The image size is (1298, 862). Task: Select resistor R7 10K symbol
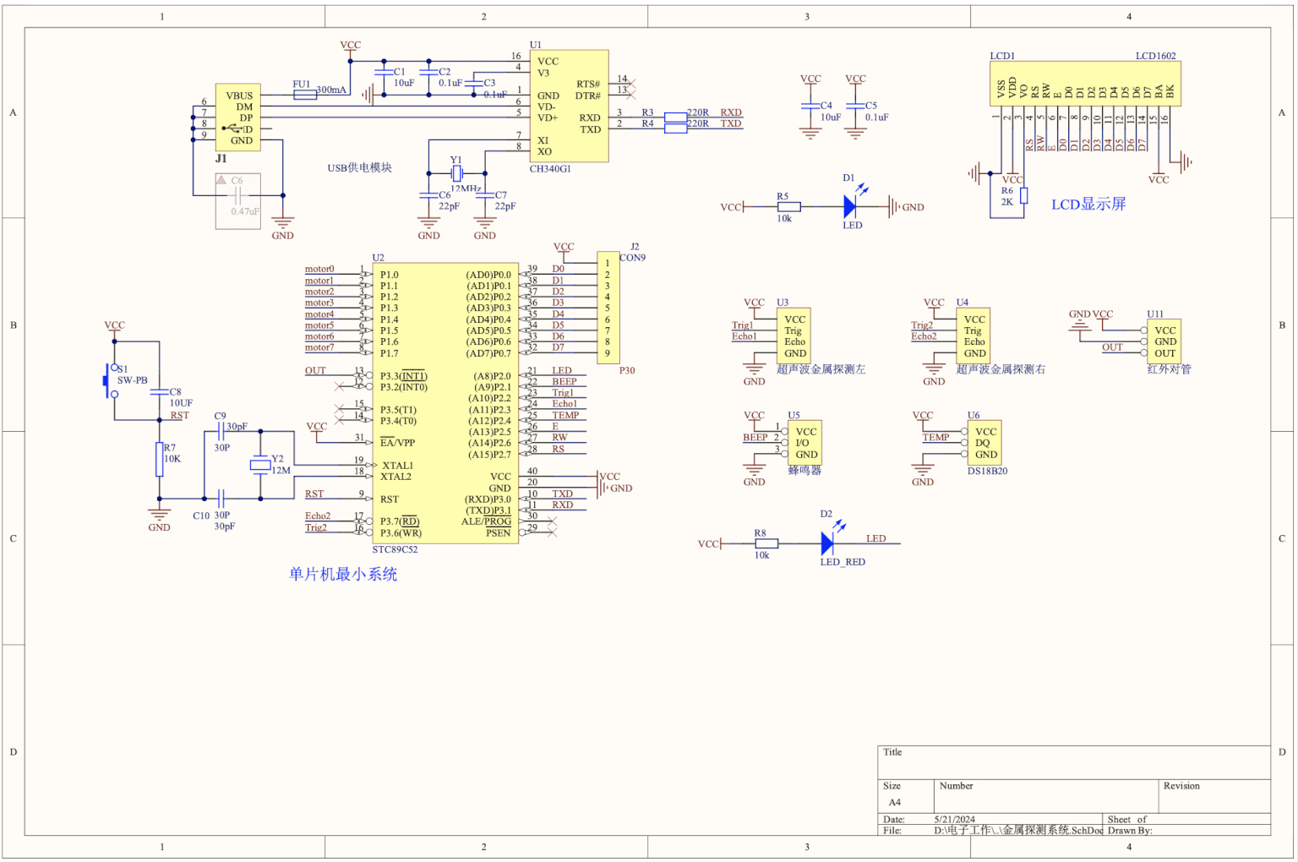[159, 459]
